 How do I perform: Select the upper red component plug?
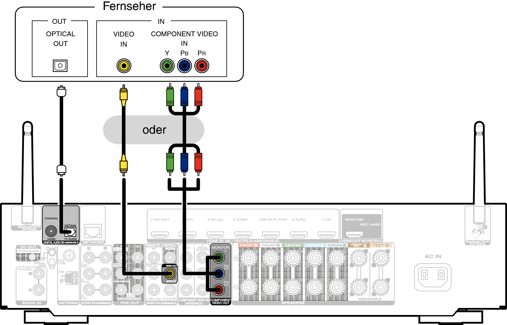pyautogui.click(x=198, y=95)
